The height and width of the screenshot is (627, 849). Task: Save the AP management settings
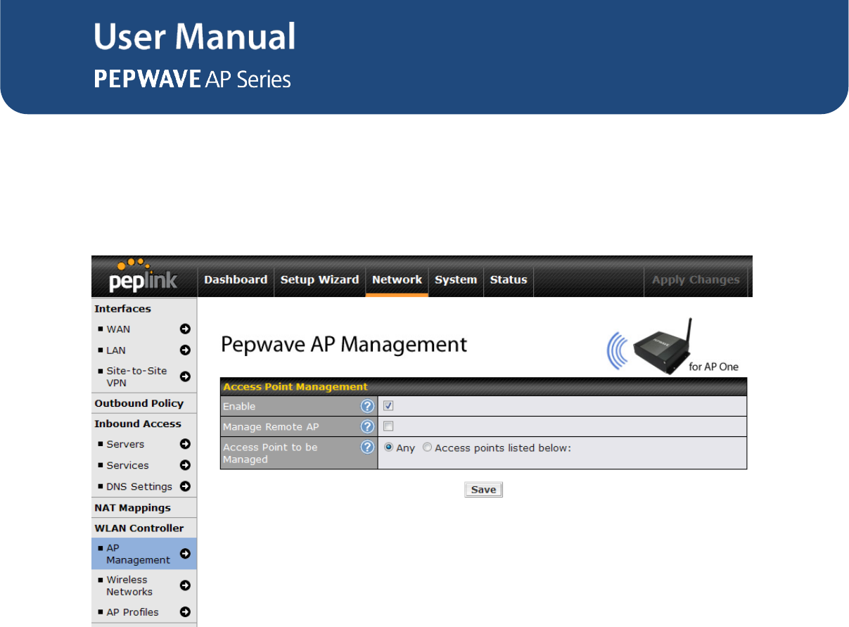coord(483,490)
